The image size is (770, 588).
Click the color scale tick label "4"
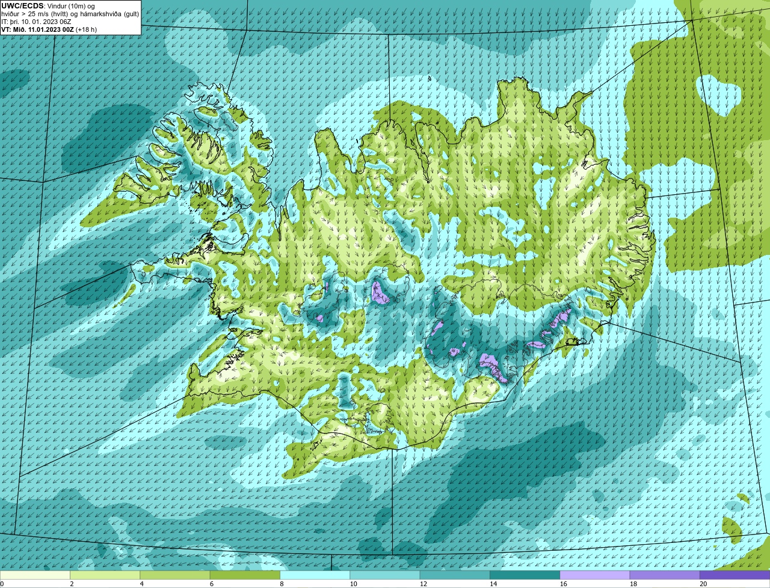(x=142, y=584)
